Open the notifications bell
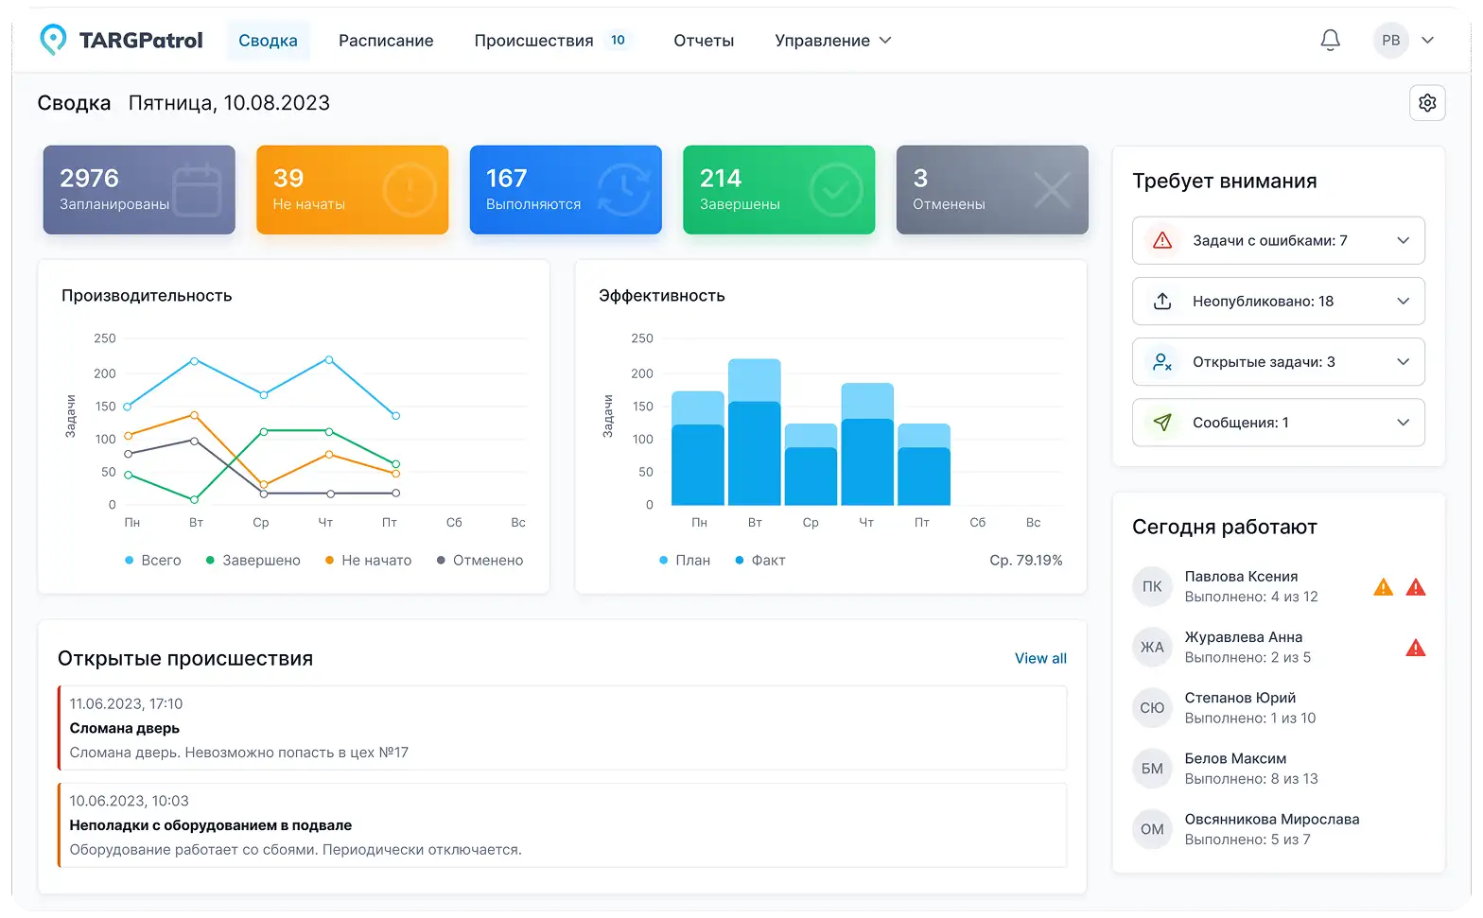 1330,41
